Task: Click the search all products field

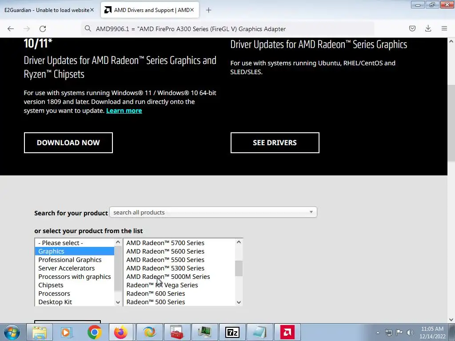Action: [213, 212]
